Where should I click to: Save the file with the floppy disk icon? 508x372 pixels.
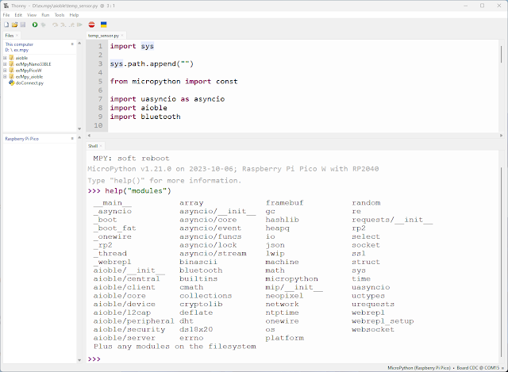pos(23,25)
